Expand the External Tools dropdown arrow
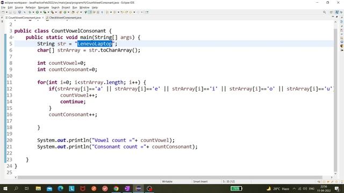The image size is (344, 193). pyautogui.click(x=56, y=12)
